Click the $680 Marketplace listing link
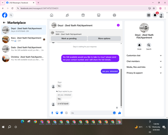The width and height of the screenshot is (168, 135). (69, 34)
